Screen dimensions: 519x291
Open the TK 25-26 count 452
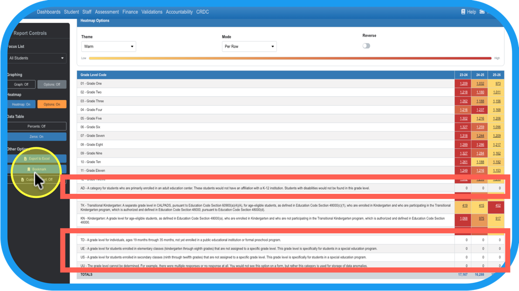498,206
